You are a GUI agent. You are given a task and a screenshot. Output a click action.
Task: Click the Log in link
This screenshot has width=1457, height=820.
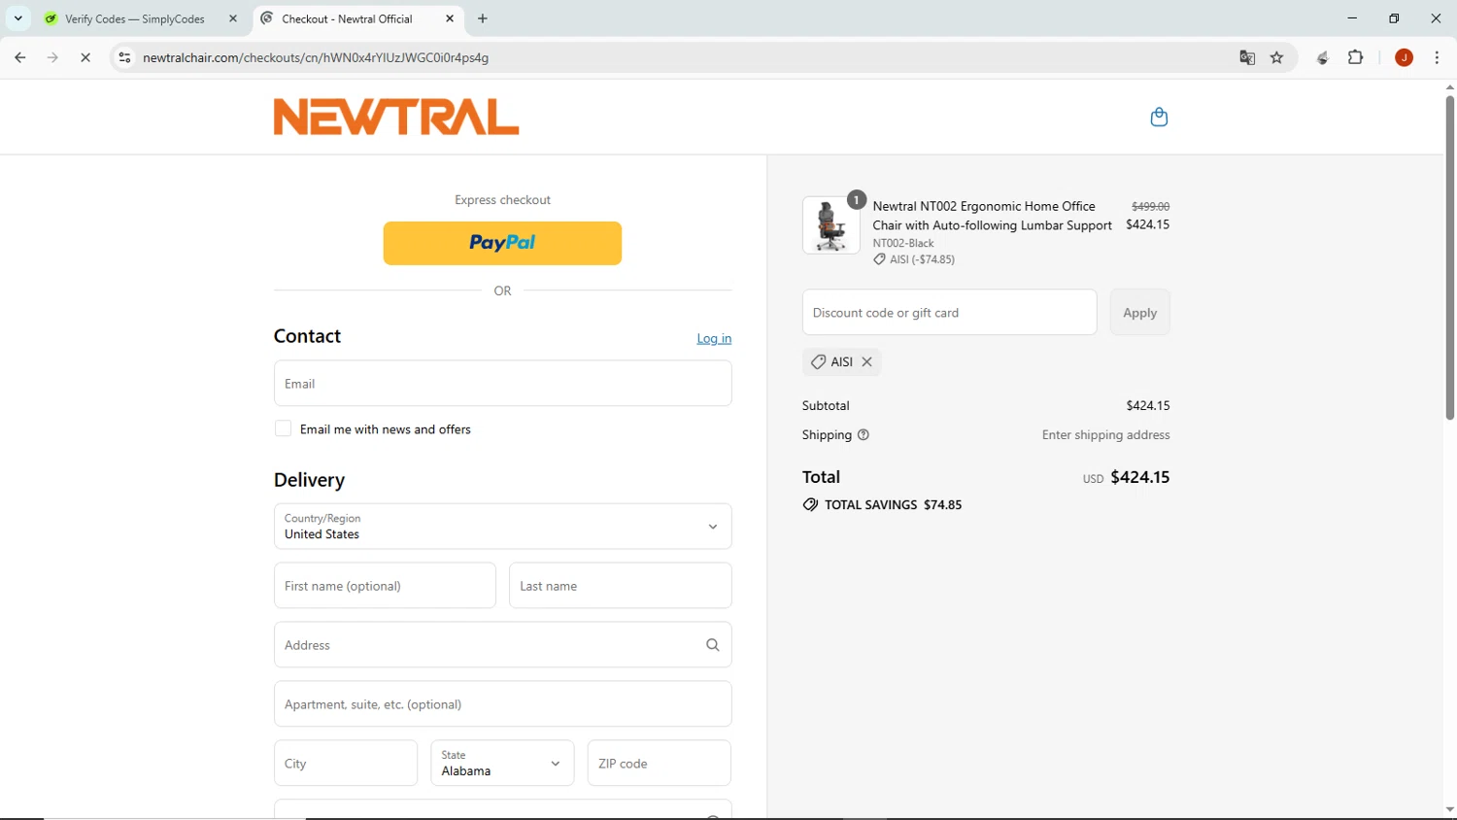point(714,338)
